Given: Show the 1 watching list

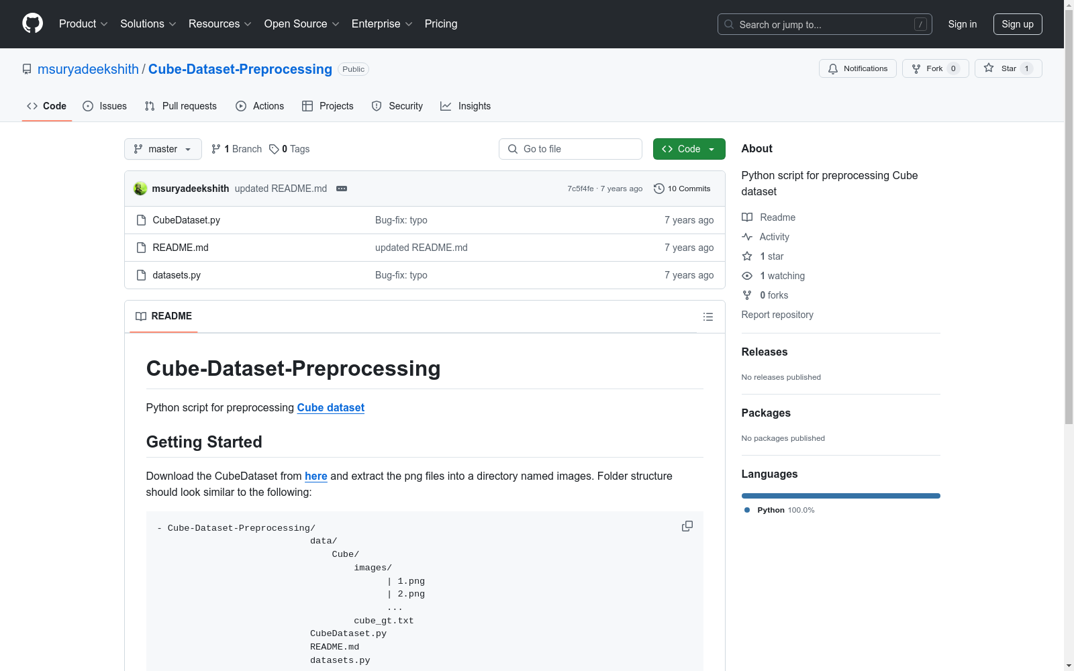Looking at the screenshot, I should click(781, 276).
